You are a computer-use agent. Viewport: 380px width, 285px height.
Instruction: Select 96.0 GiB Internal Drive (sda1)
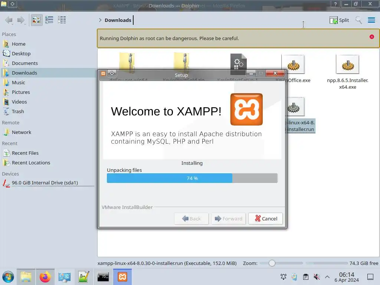[48, 183]
